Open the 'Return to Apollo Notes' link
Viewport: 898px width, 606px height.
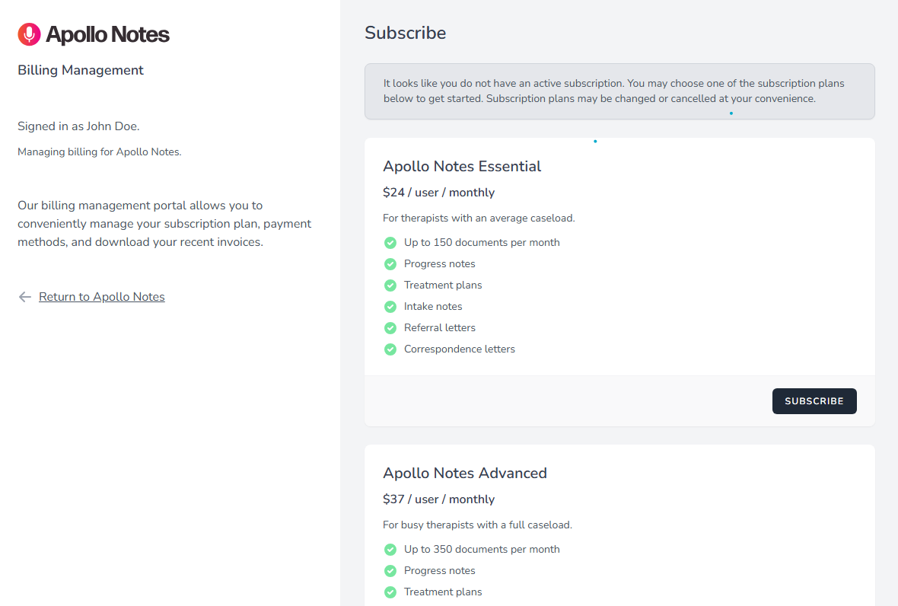coord(101,296)
